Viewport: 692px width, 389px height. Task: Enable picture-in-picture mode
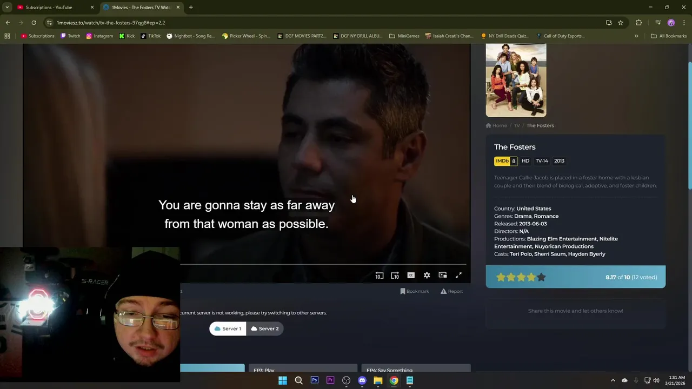[443, 275]
